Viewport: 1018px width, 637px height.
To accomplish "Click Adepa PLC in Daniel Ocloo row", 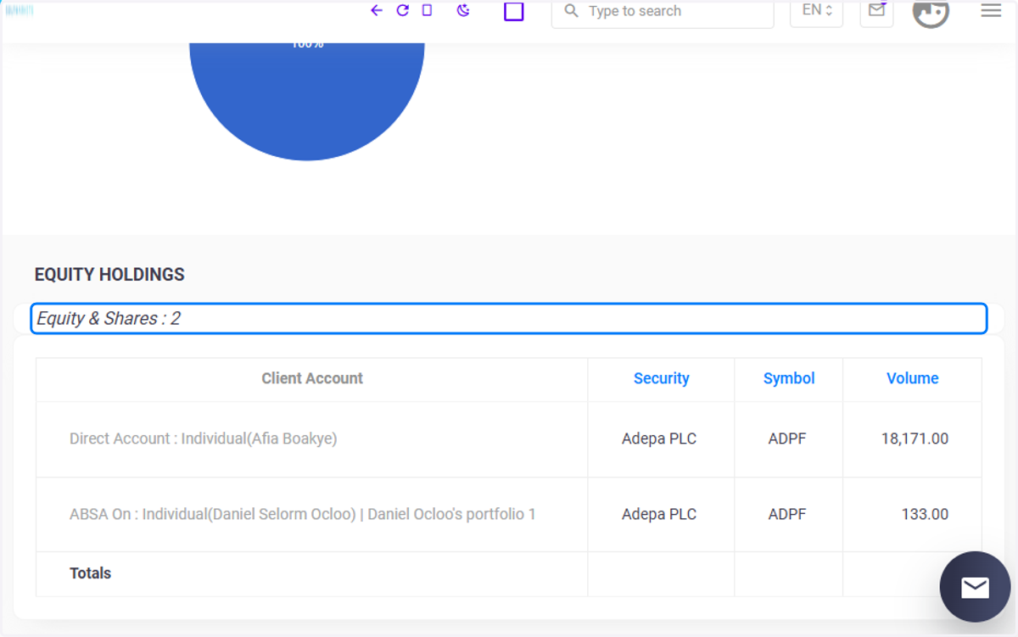I will [659, 514].
